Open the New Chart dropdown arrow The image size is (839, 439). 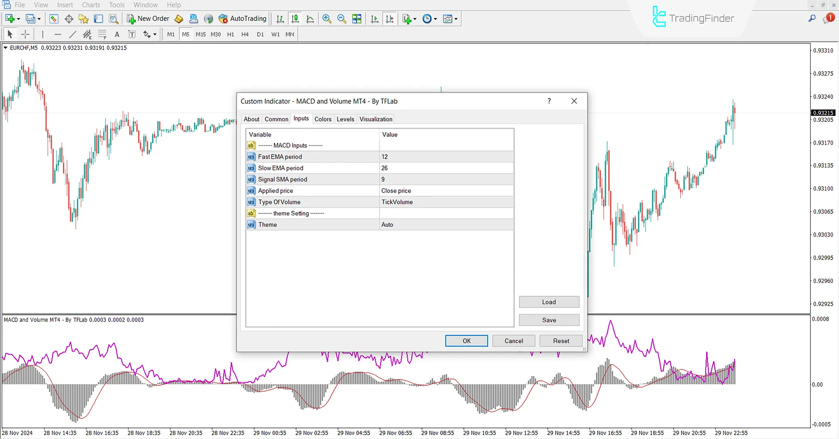[18, 19]
